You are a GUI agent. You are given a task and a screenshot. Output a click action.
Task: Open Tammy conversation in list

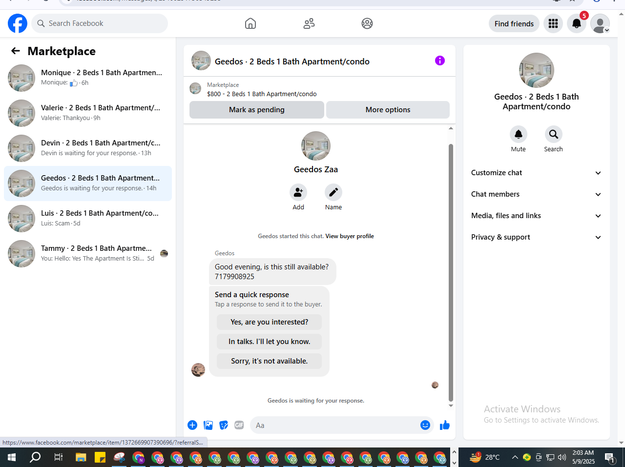(x=88, y=254)
